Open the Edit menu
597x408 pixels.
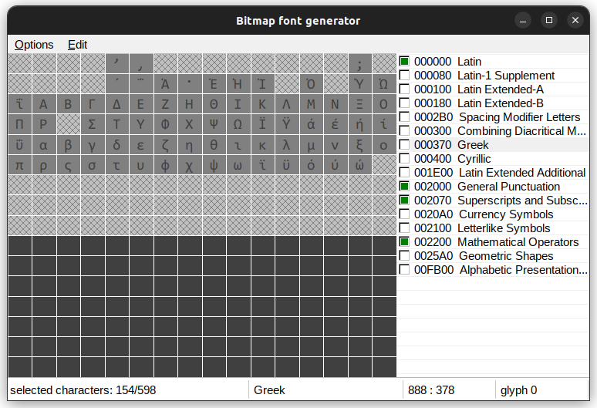(77, 45)
